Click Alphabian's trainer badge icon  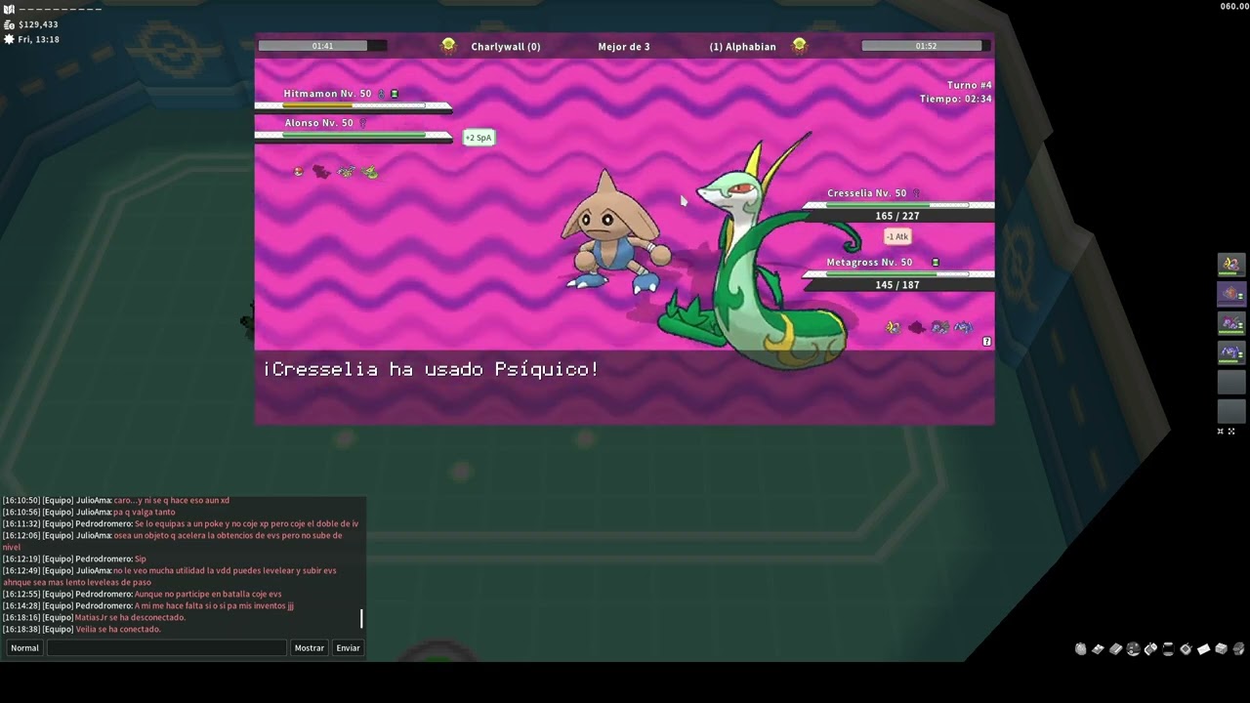tap(800, 46)
